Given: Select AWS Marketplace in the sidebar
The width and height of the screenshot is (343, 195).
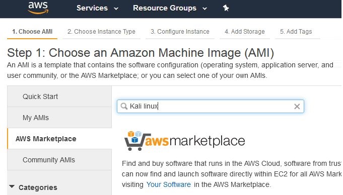Looking at the screenshot, I should [59, 139].
